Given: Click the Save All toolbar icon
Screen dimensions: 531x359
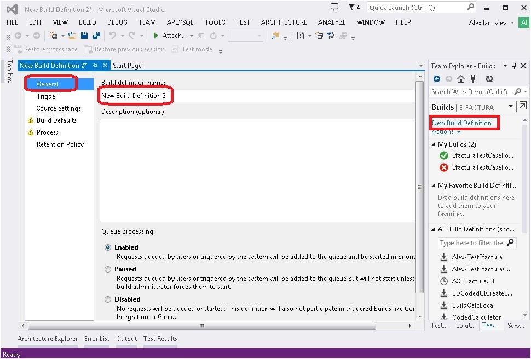Looking at the screenshot, I should coord(96,36).
